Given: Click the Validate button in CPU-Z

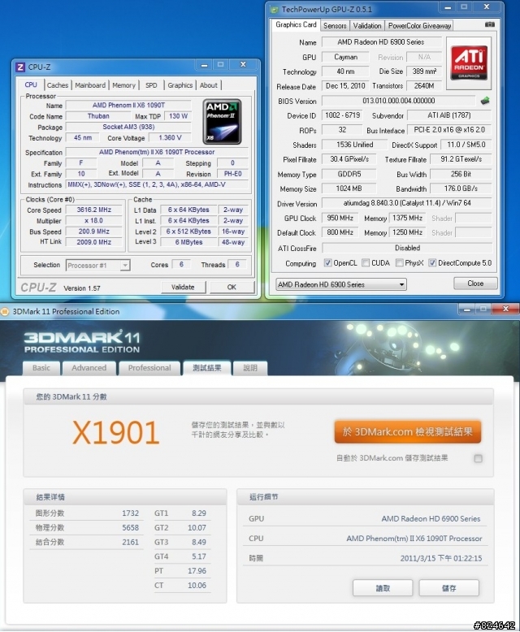Looking at the screenshot, I should tap(183, 287).
